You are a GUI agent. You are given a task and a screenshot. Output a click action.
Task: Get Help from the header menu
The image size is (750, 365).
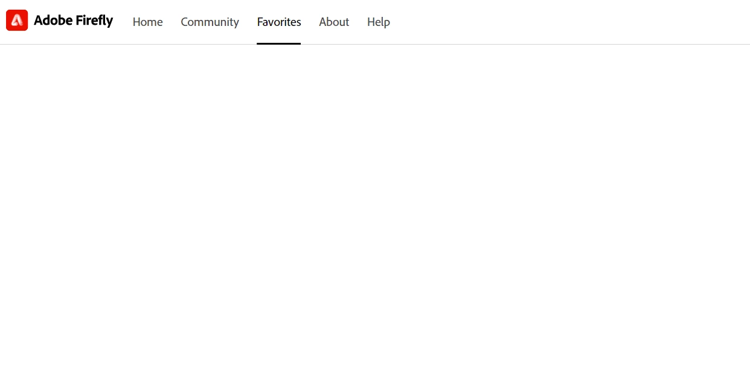pos(379,22)
